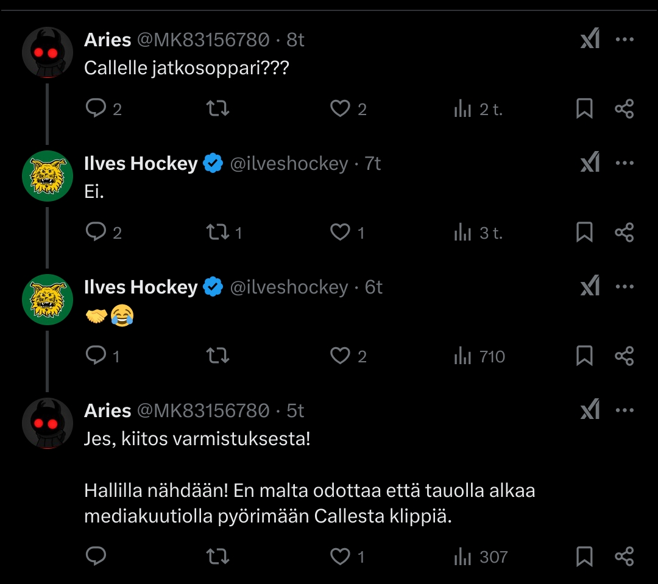Reply to Aries' "Callelle jatkosoppari???" post

pos(96,109)
